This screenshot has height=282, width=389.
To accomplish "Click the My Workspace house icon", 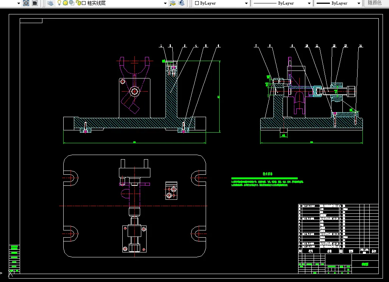I will 35,3.
